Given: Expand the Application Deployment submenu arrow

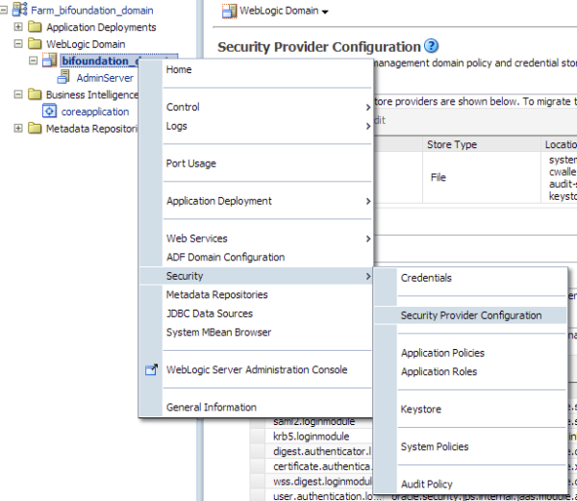Looking at the screenshot, I should coord(368,201).
